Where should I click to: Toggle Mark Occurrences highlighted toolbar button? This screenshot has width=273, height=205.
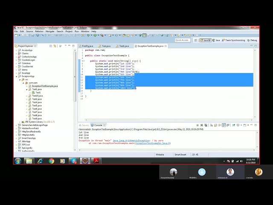144,35
